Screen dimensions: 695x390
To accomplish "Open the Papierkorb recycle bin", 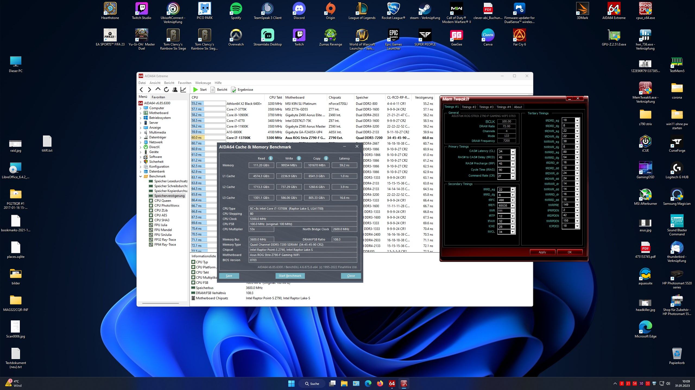I will (677, 356).
